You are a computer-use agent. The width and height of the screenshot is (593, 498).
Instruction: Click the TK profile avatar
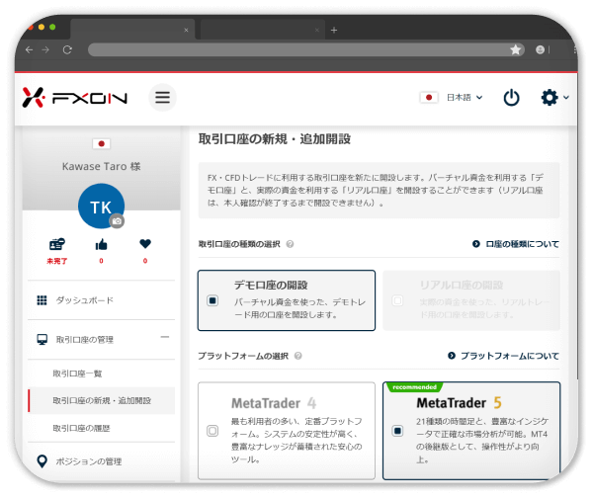(101, 207)
